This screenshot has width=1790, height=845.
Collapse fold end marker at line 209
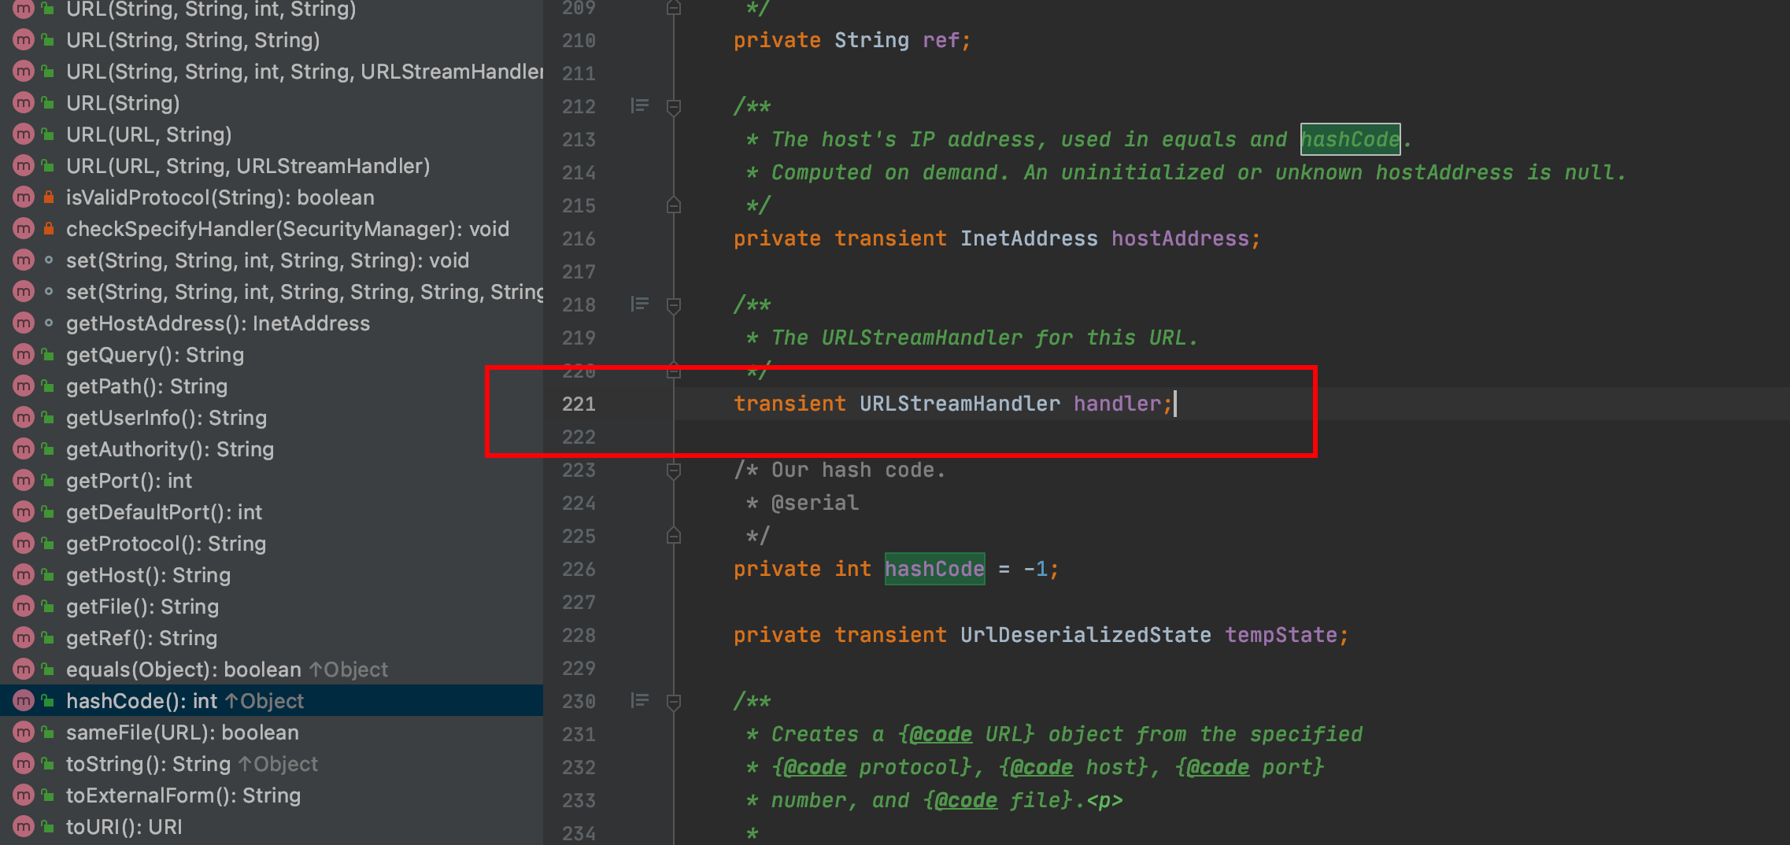pos(674,8)
